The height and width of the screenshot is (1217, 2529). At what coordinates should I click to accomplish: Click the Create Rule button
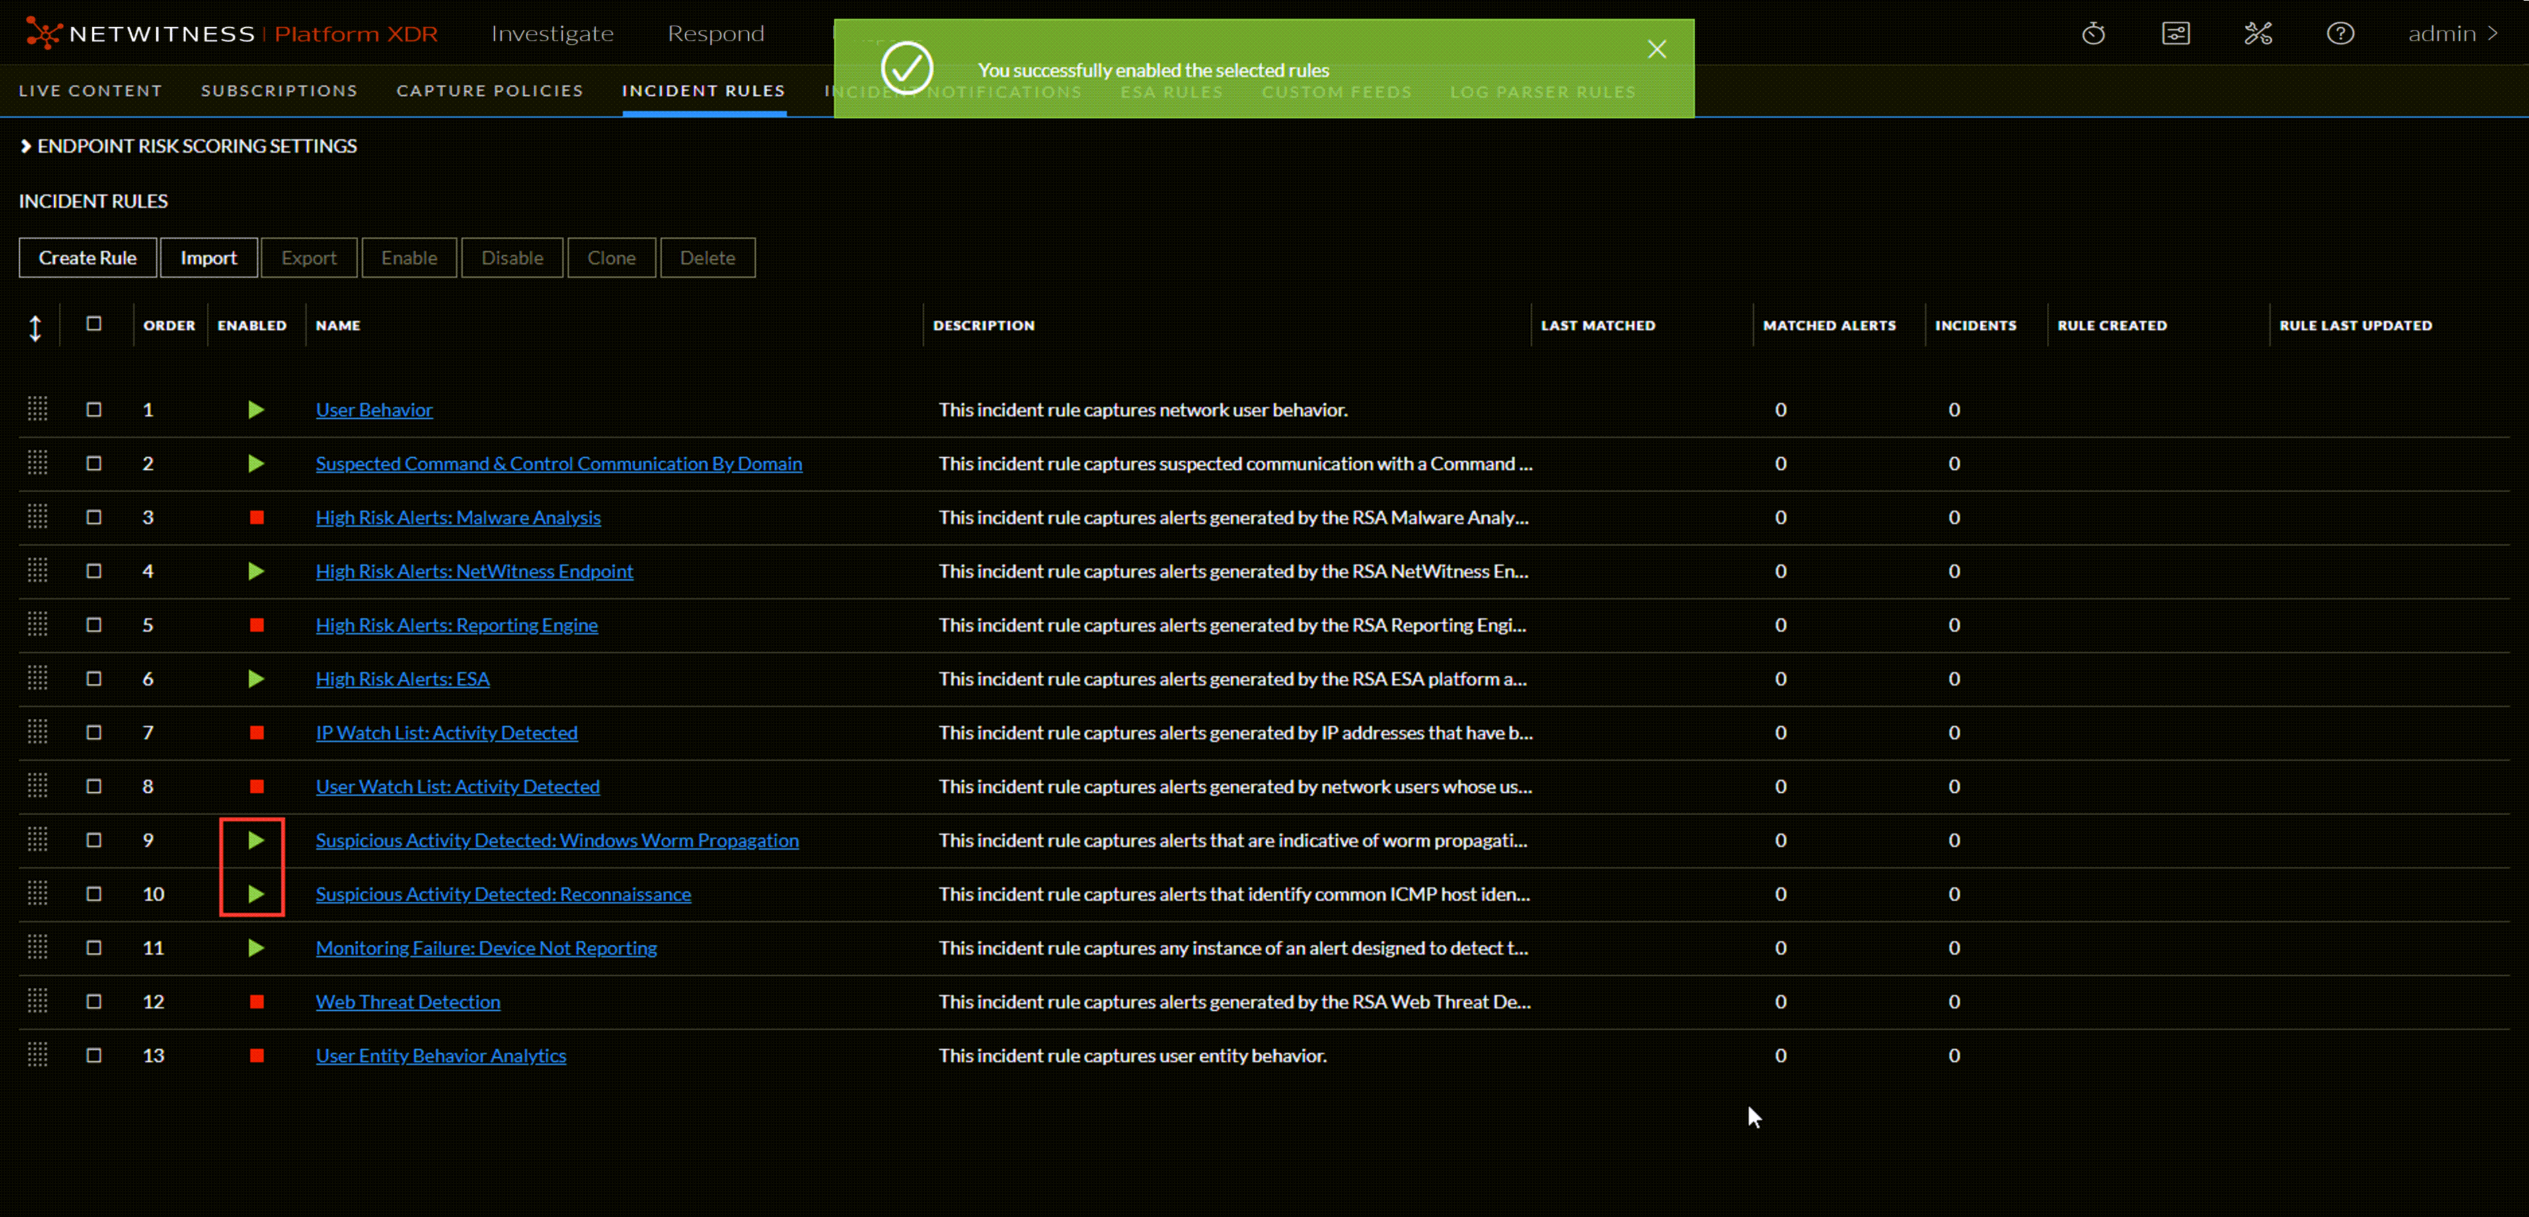click(x=87, y=258)
